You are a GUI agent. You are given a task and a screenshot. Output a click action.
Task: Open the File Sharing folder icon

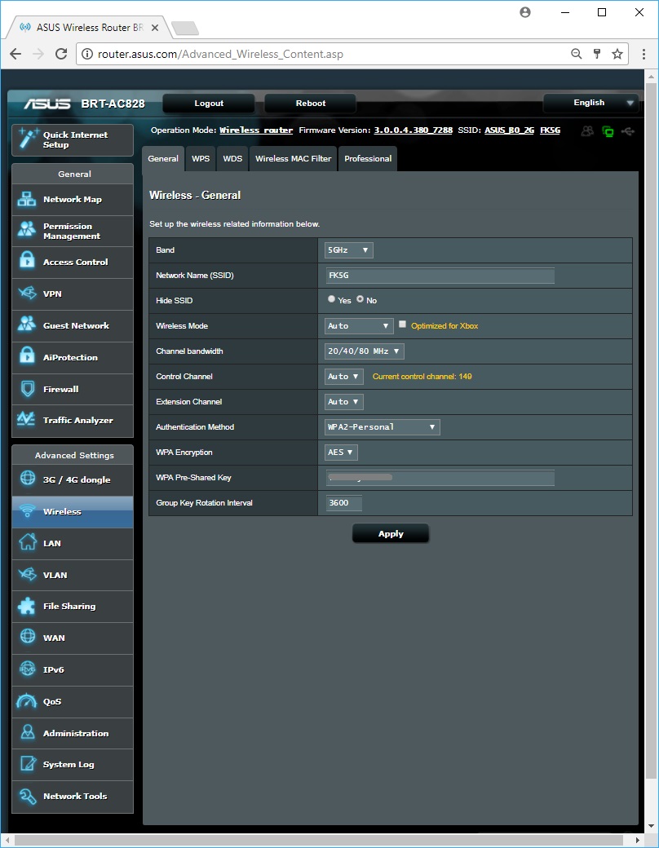[27, 606]
